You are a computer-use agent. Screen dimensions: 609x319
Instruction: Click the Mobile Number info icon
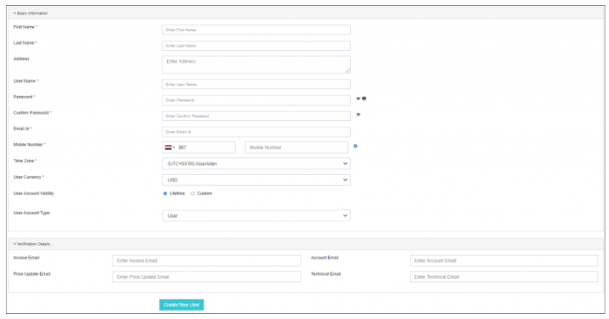(355, 146)
